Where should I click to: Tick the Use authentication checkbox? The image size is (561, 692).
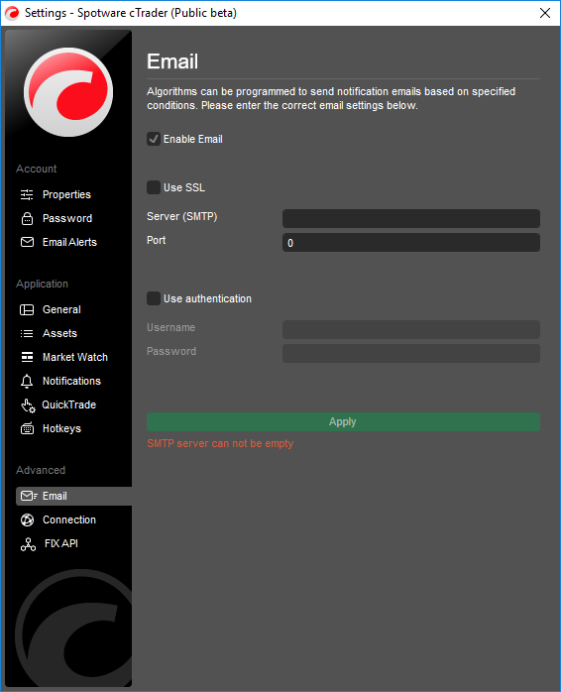[154, 298]
